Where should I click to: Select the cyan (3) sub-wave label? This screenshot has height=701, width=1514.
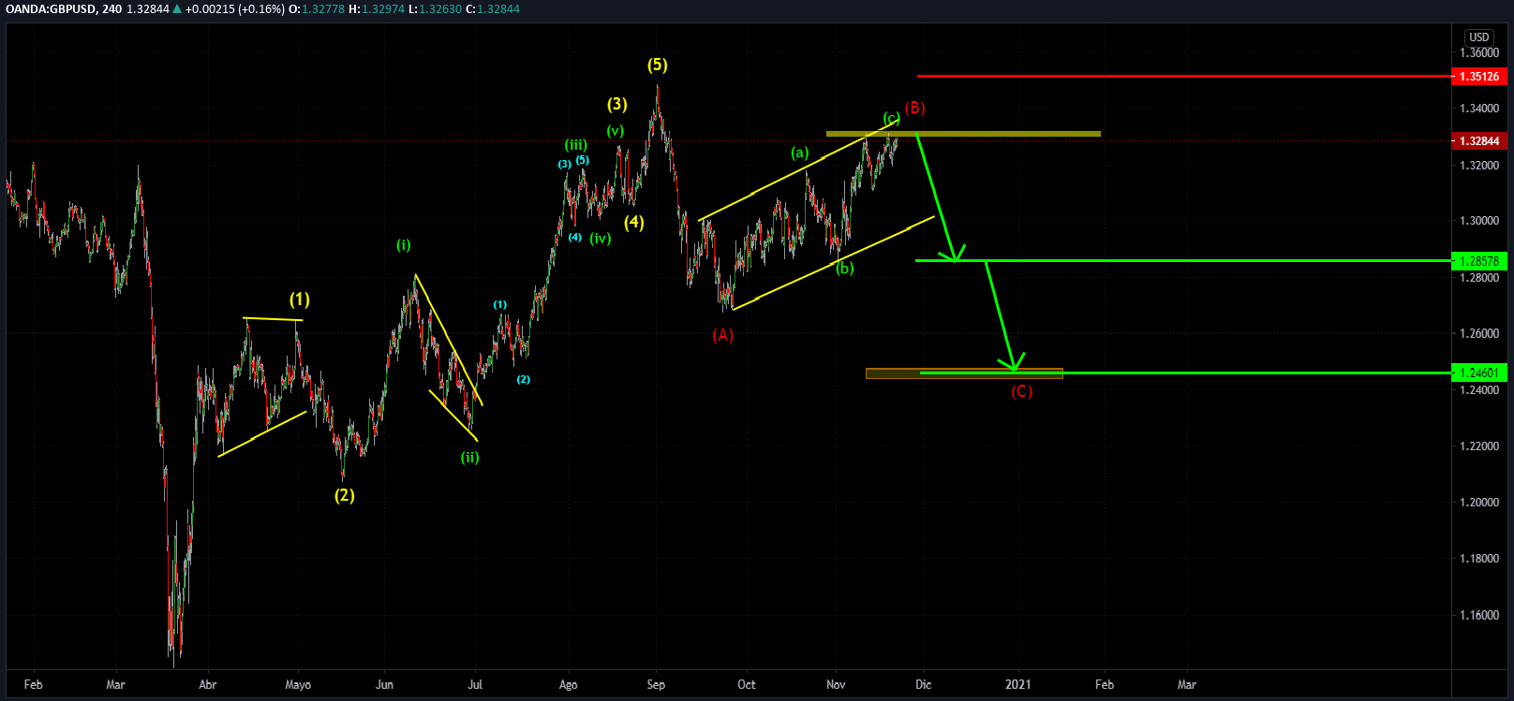(564, 165)
